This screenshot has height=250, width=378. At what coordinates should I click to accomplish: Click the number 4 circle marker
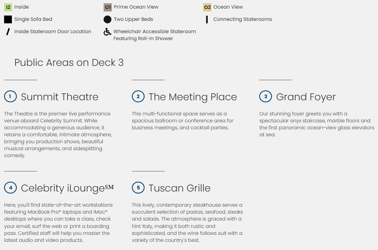(10, 188)
